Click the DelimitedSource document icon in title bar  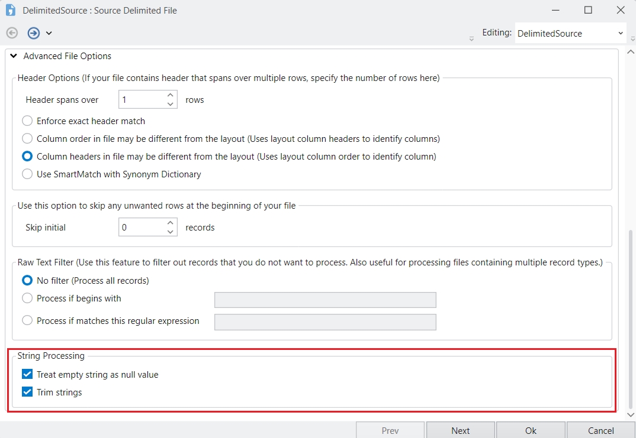tap(11, 10)
